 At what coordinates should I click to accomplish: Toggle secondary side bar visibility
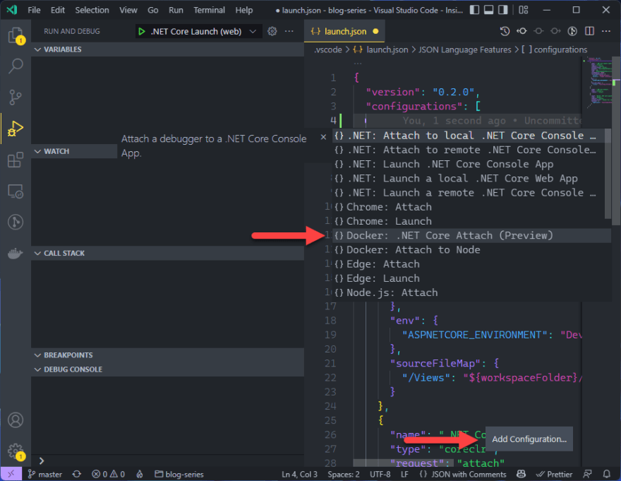(x=503, y=10)
